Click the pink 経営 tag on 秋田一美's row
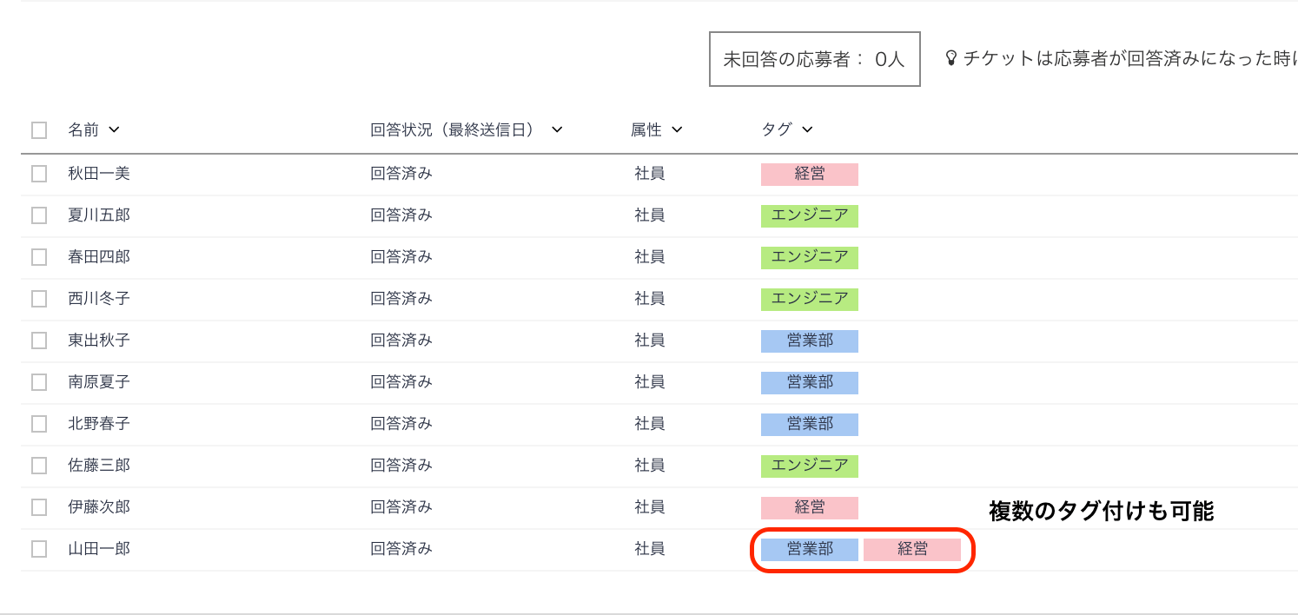The width and height of the screenshot is (1298, 615). 809,174
